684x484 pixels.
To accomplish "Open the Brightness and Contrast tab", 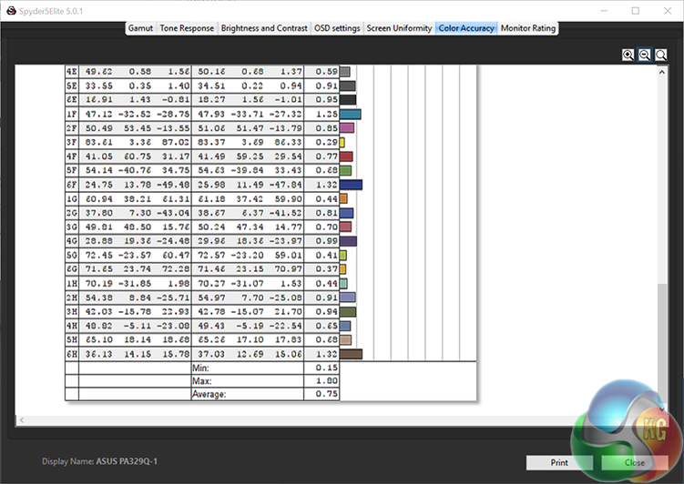I will 264,28.
